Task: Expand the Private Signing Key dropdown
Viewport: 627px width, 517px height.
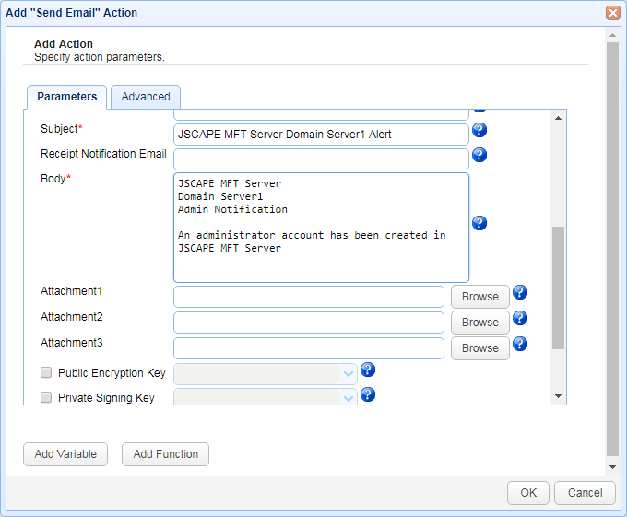Action: 349,397
